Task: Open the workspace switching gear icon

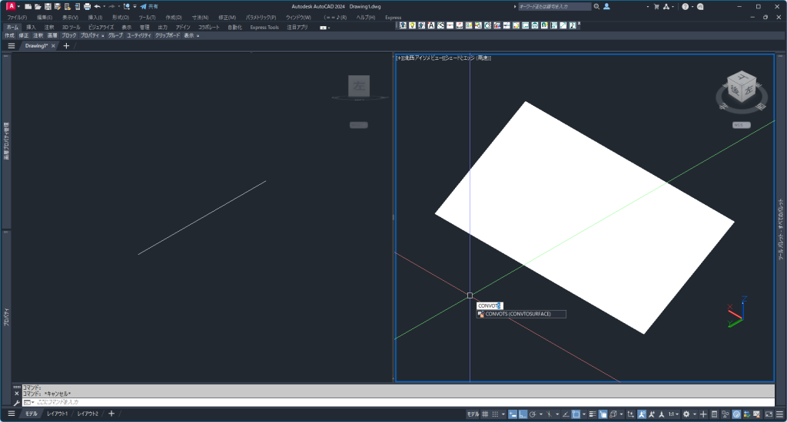Action: [686, 414]
